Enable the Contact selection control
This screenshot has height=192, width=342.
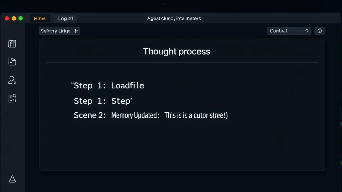289,31
